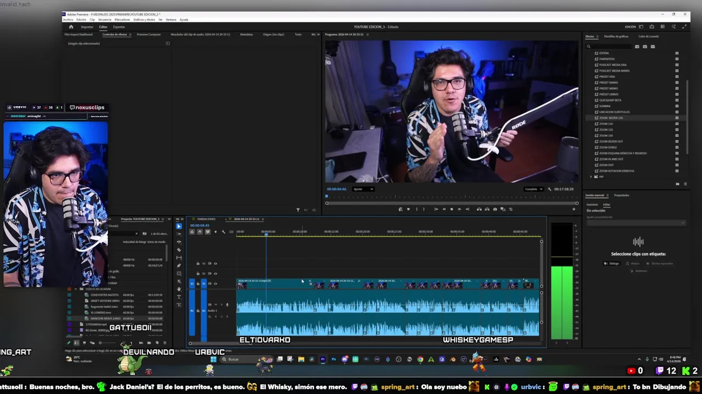Open the Ajustar zoom level dropdown
Viewport: 702px width, 394px height.
(x=363, y=189)
